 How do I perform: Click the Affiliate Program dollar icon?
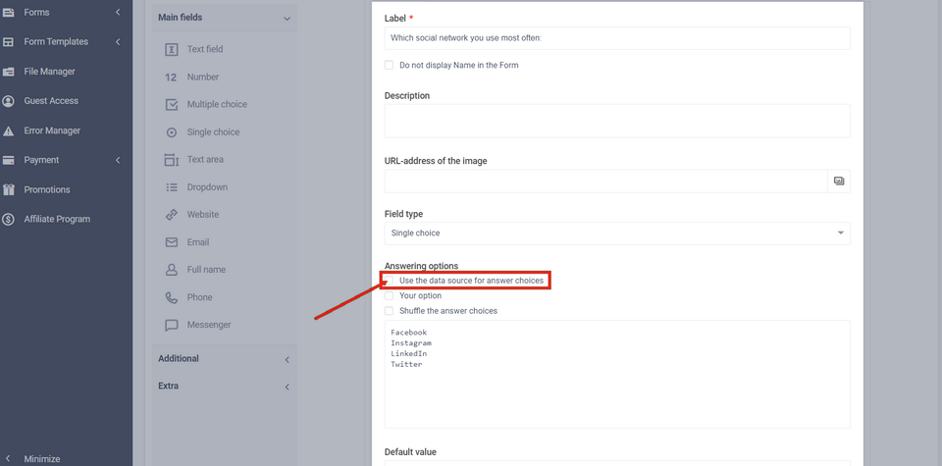coord(9,219)
